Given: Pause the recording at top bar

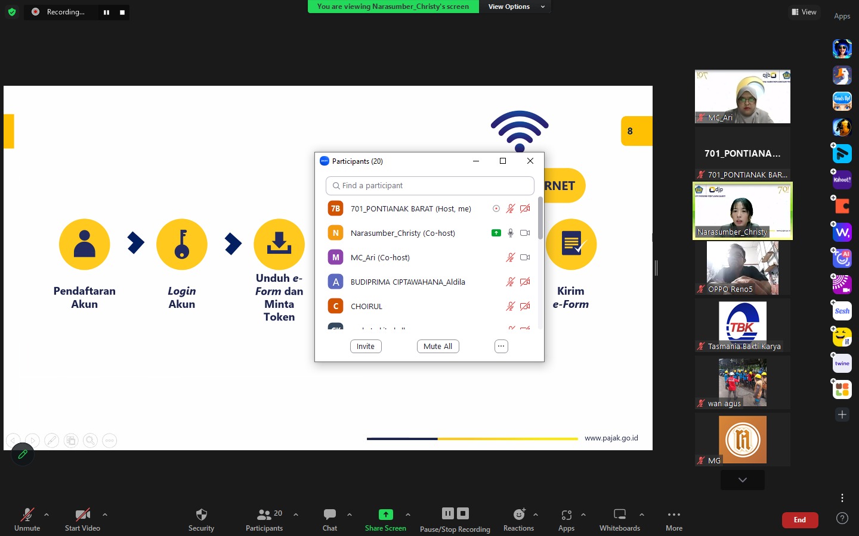Looking at the screenshot, I should [x=106, y=13].
